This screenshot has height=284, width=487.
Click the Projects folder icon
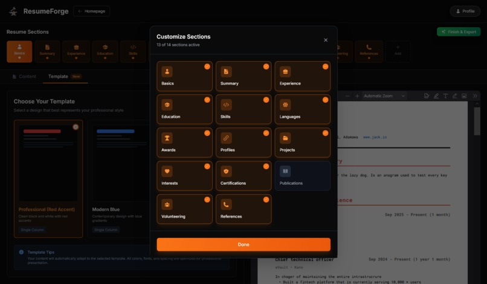tap(285, 138)
